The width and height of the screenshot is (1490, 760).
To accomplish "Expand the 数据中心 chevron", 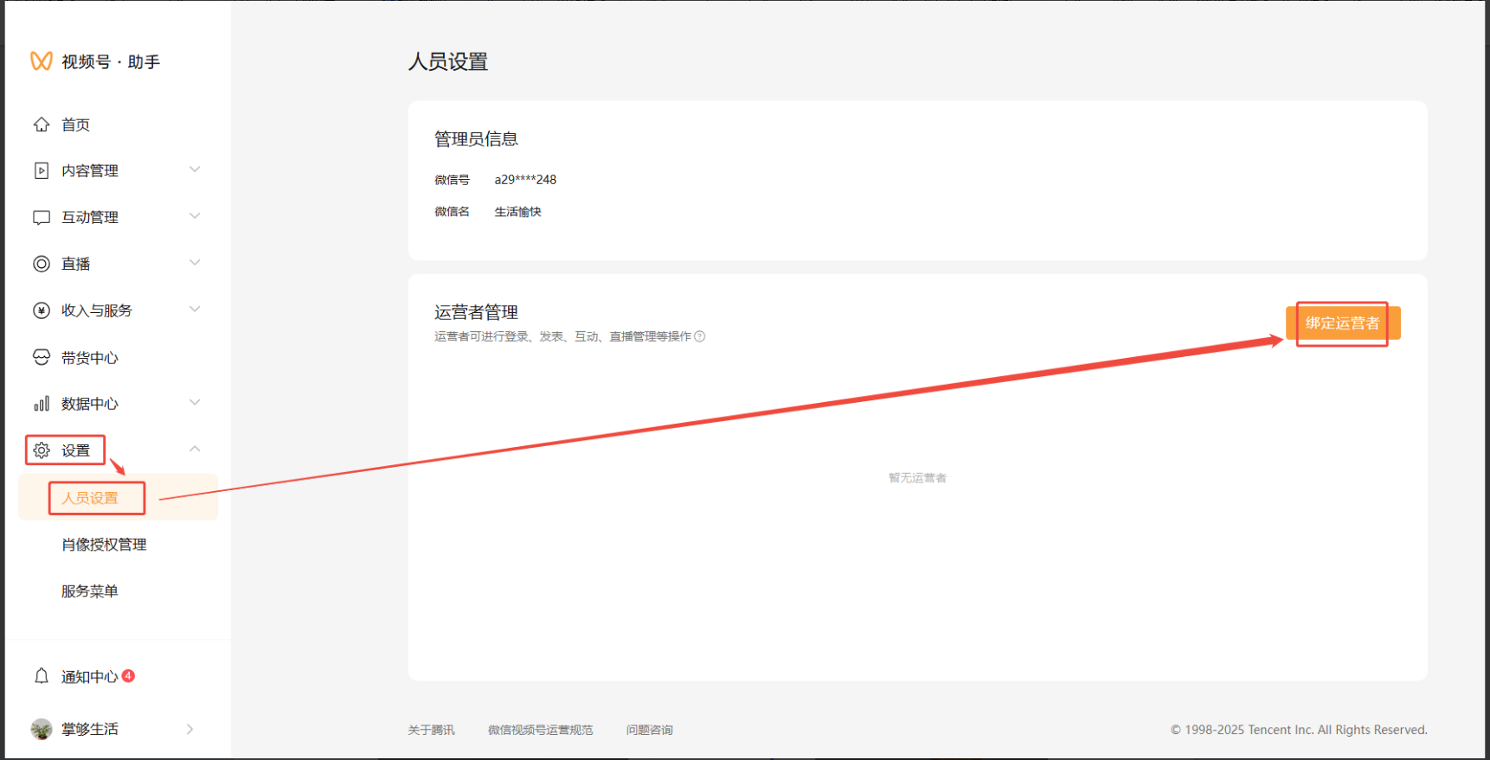I will coord(195,402).
